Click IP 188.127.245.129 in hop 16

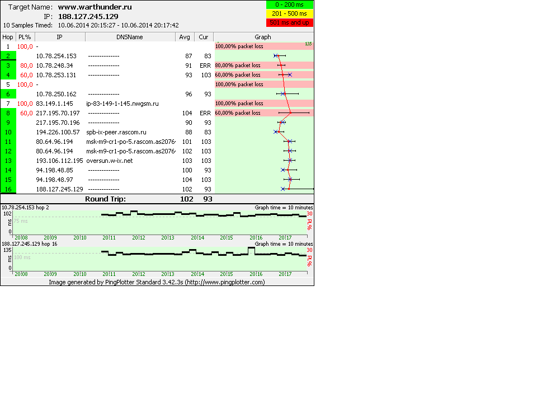coord(60,189)
